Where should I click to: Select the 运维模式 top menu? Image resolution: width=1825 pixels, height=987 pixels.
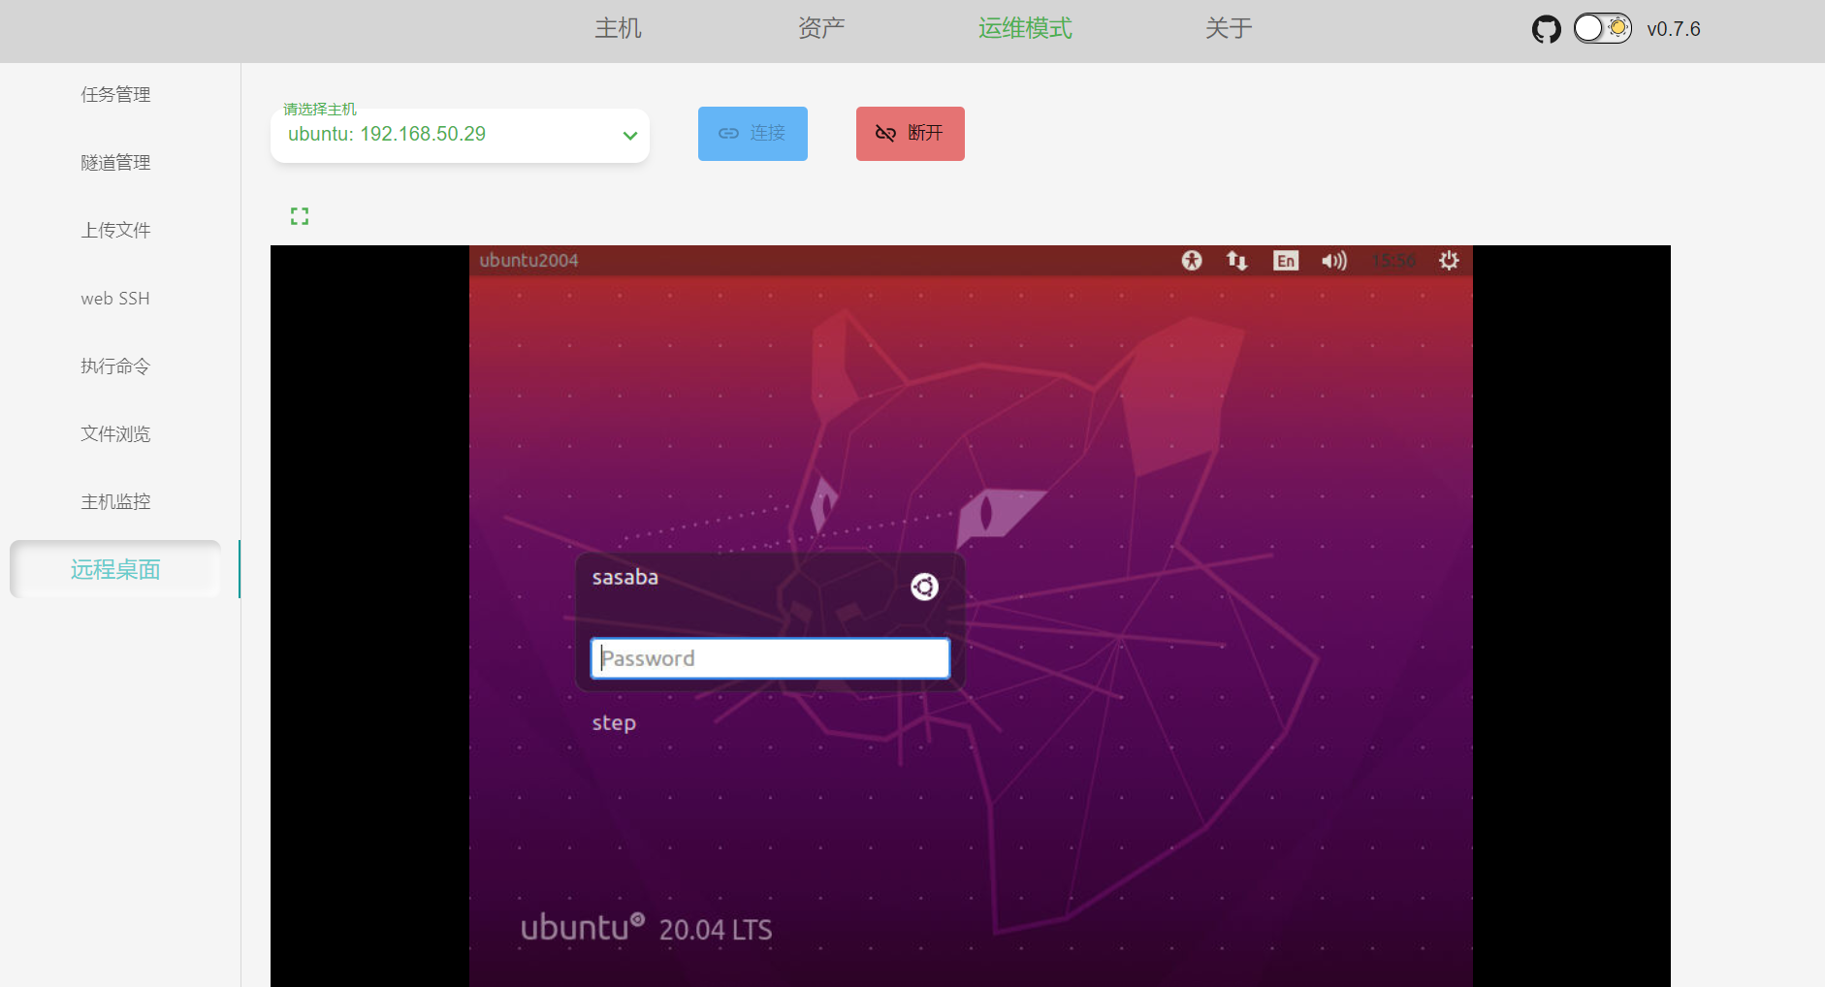(x=1025, y=28)
